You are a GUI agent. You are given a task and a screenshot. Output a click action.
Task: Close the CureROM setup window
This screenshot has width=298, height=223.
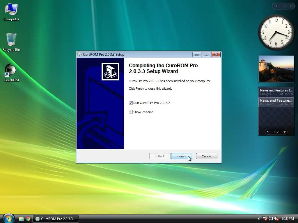coord(216,55)
